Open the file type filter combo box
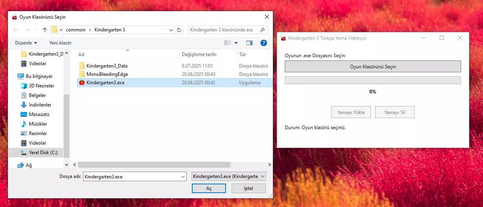483x207 pixels. [229, 176]
